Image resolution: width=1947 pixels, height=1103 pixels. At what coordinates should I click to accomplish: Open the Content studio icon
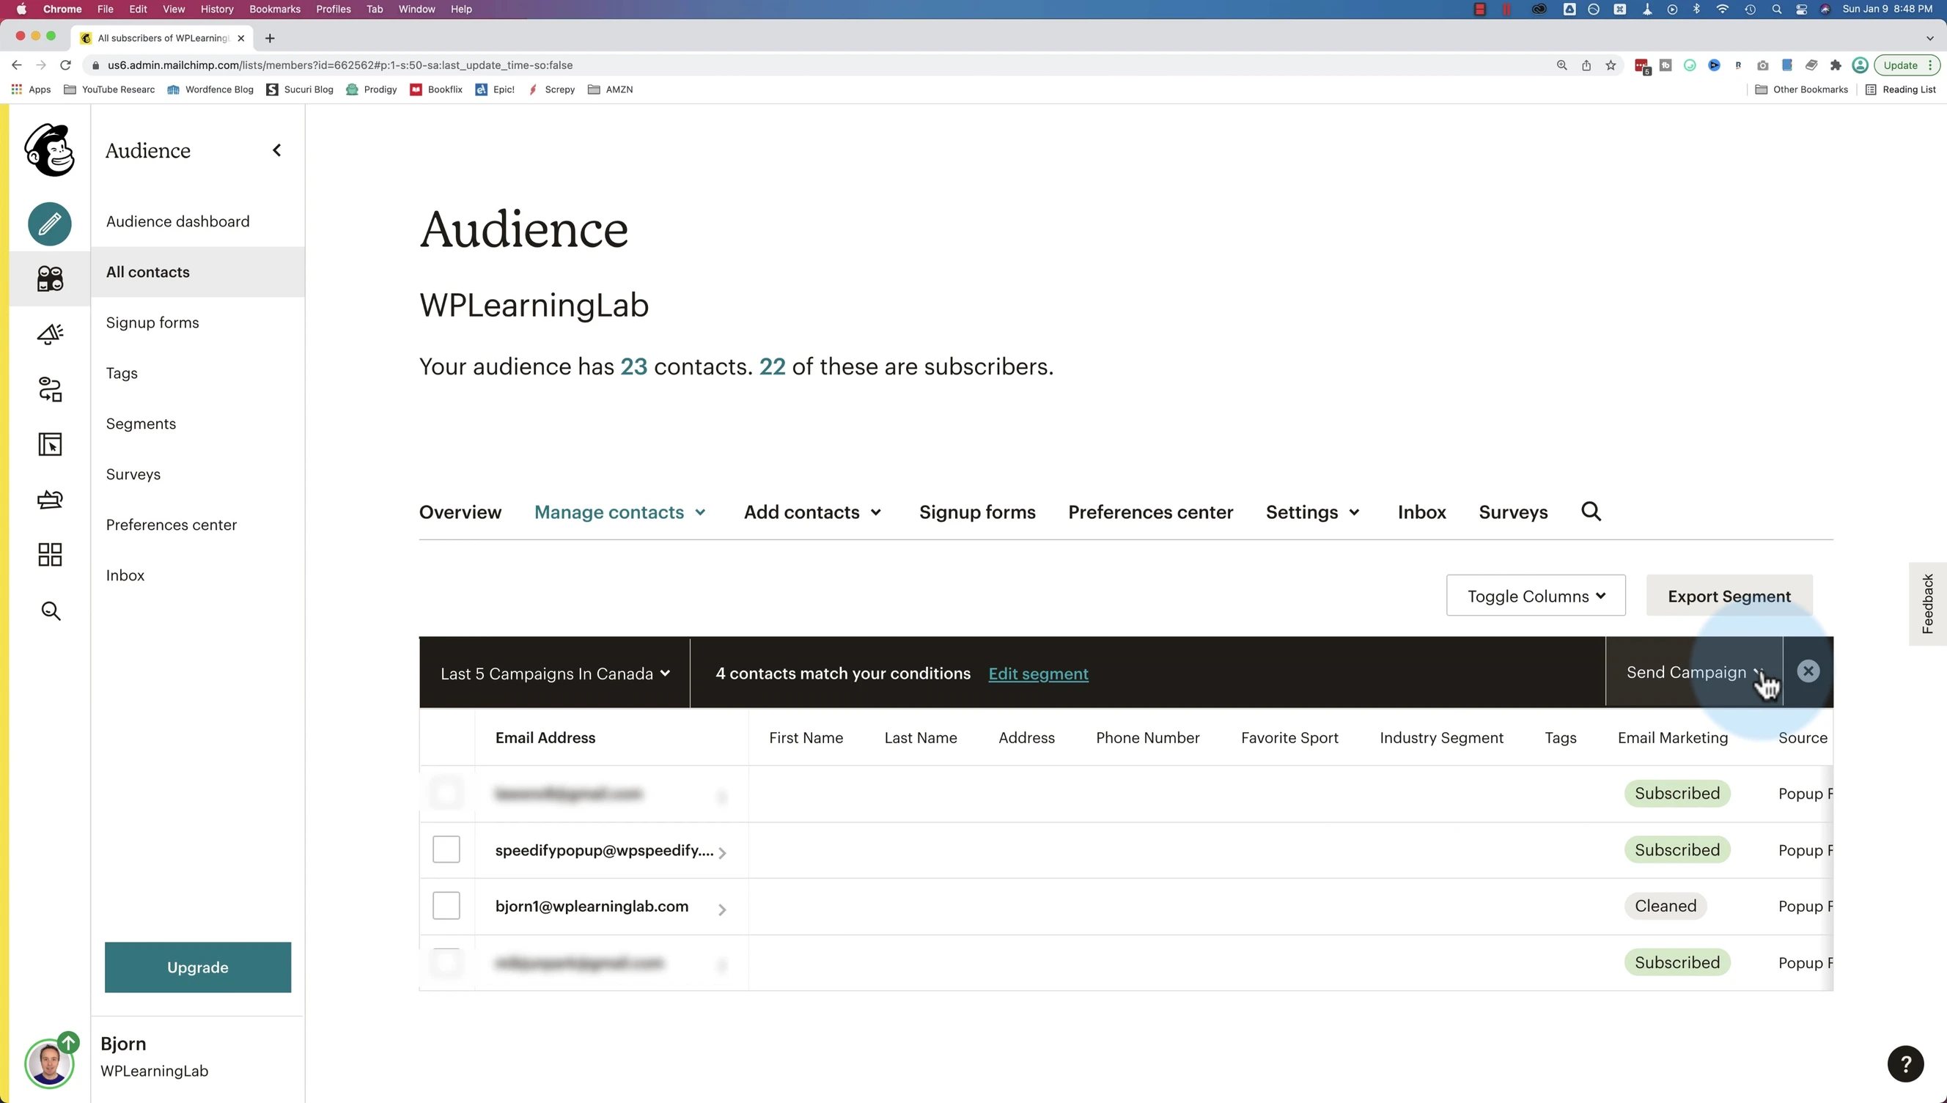50,500
